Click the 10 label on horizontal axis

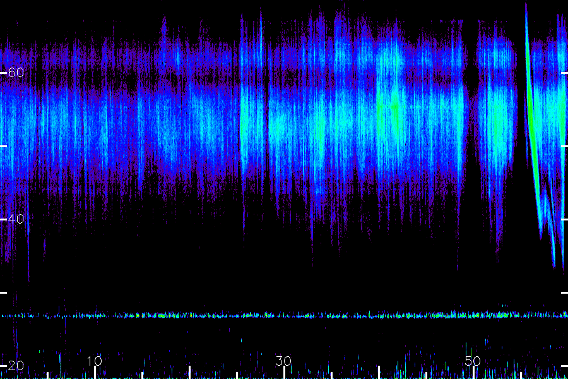[x=94, y=361]
